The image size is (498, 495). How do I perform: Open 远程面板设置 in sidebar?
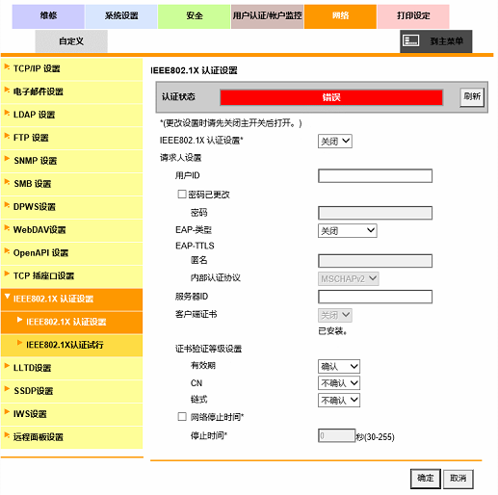[72, 437]
